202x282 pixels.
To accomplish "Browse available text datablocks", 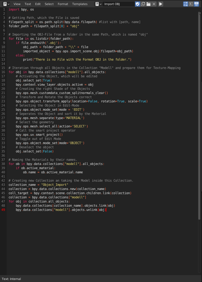I will 97,4.
